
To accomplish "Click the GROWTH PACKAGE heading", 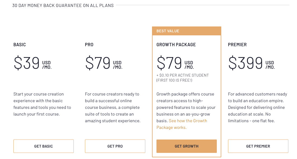I will [x=176, y=45].
